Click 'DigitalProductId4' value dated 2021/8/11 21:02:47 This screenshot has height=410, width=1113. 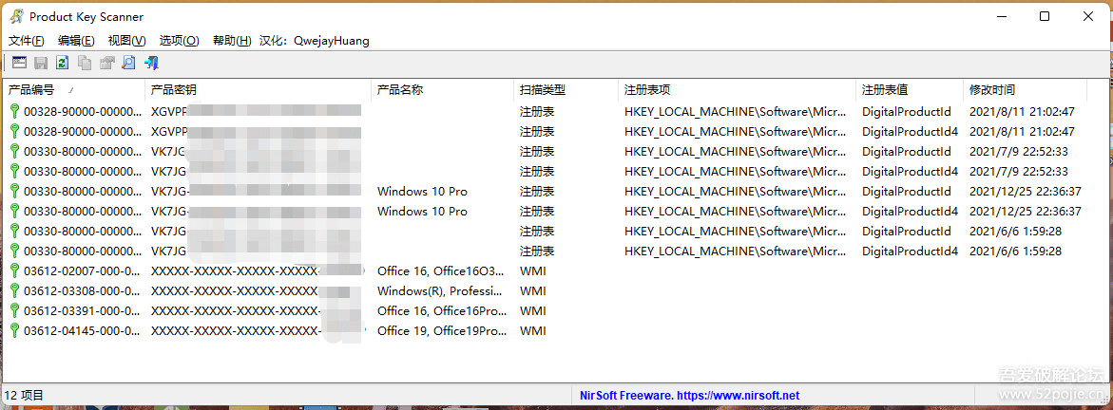[x=910, y=131]
